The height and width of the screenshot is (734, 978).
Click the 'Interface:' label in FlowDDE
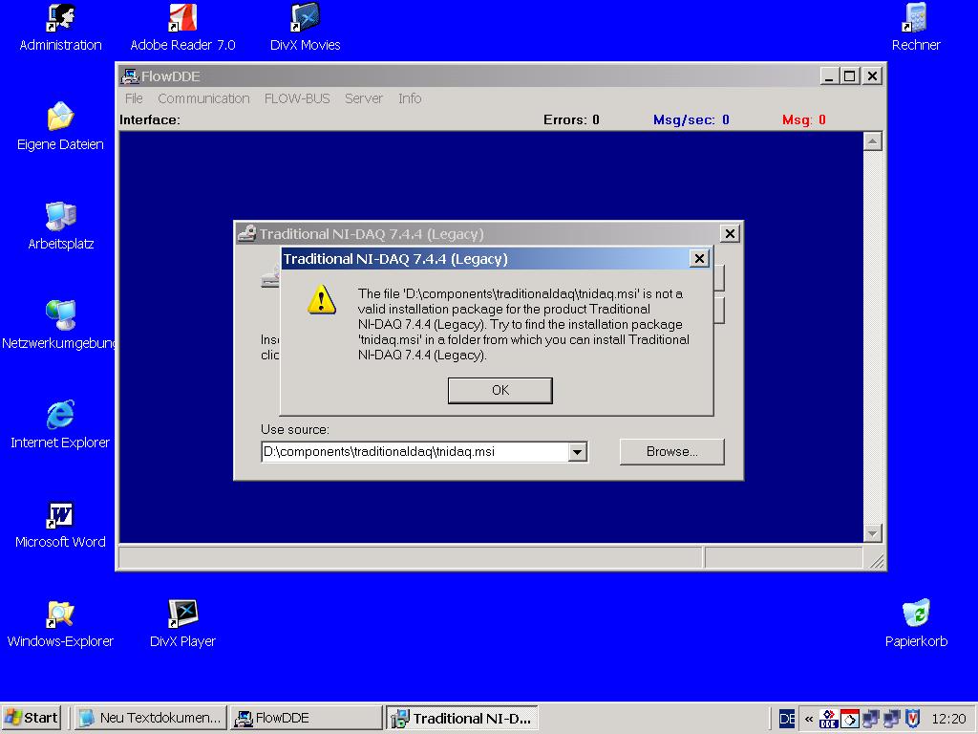click(150, 119)
